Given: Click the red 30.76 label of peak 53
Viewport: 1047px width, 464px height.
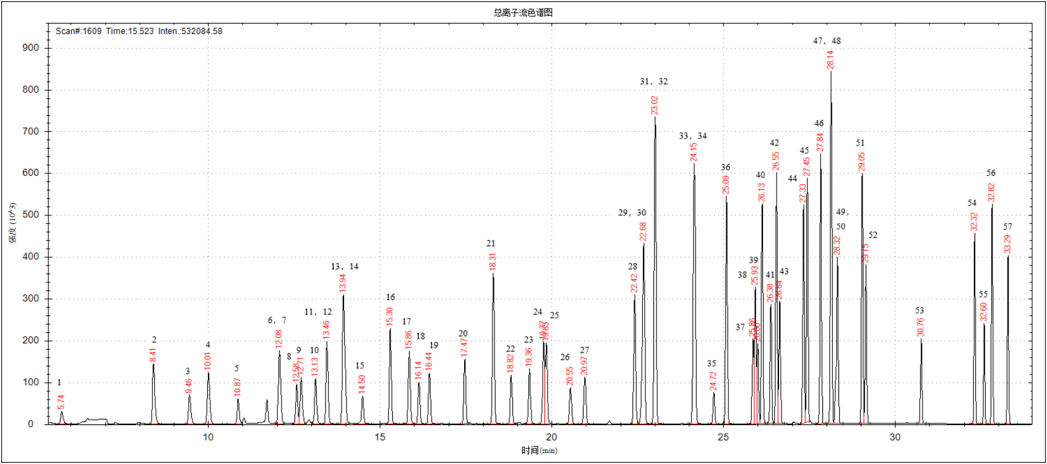Looking at the screenshot, I should [x=920, y=327].
